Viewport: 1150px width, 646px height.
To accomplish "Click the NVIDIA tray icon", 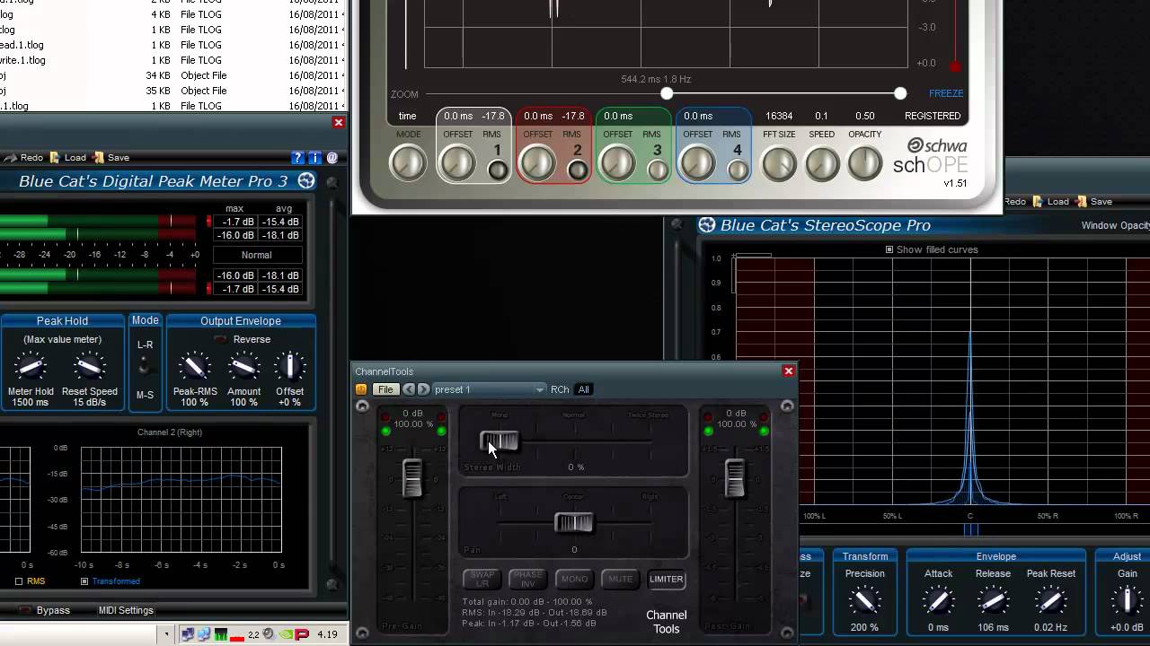I will point(286,635).
